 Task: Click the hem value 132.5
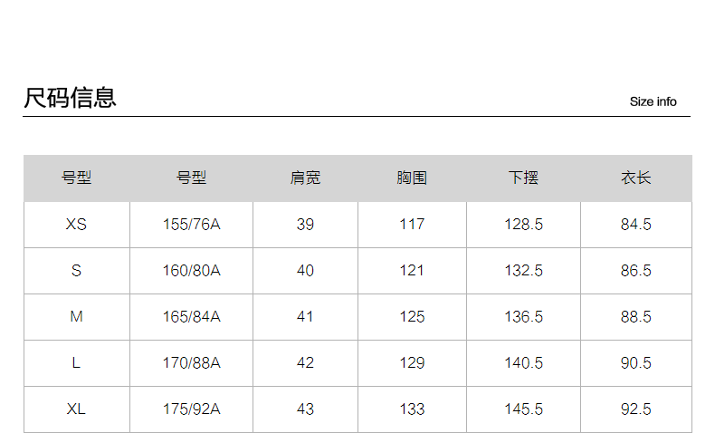[x=523, y=271]
